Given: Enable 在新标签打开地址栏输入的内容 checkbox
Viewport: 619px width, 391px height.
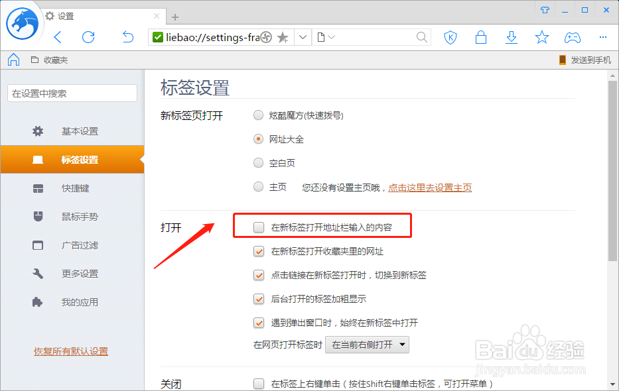Looking at the screenshot, I should coord(259,227).
